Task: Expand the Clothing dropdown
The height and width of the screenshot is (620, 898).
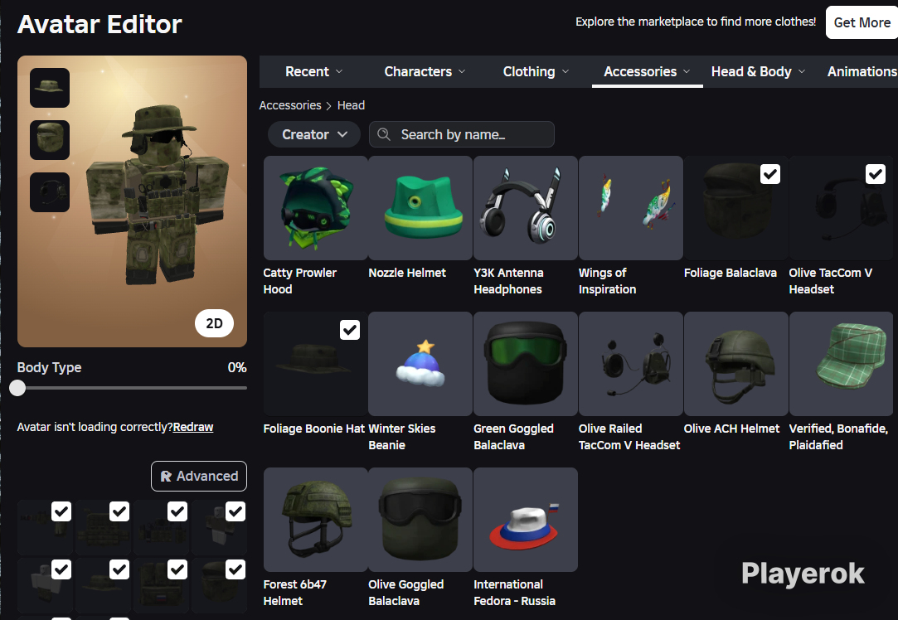Action: pos(536,71)
